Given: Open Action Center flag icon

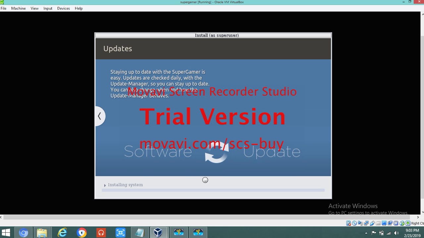Looking at the screenshot, I should [374, 233].
